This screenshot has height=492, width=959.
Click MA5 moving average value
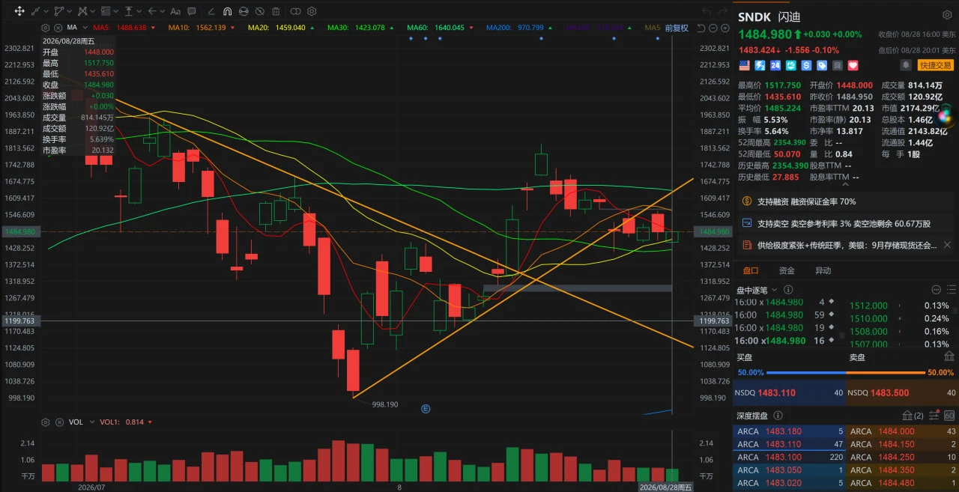coord(131,28)
